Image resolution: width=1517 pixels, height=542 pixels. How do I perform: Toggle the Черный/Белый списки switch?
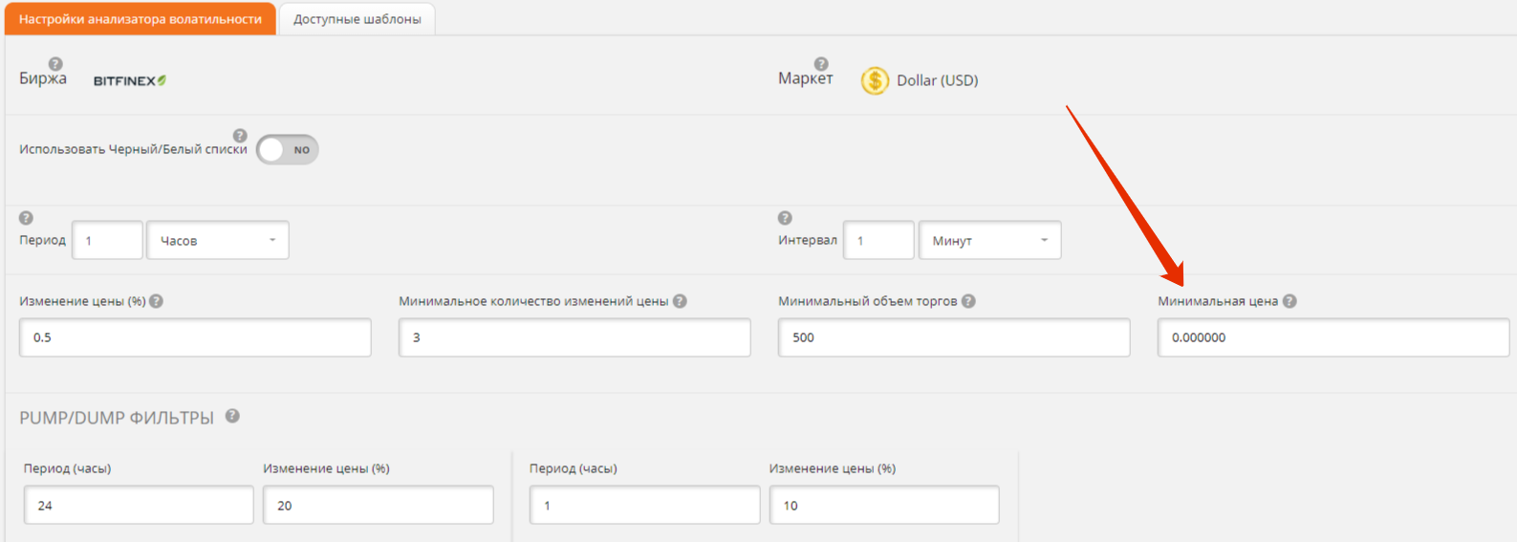click(x=288, y=150)
